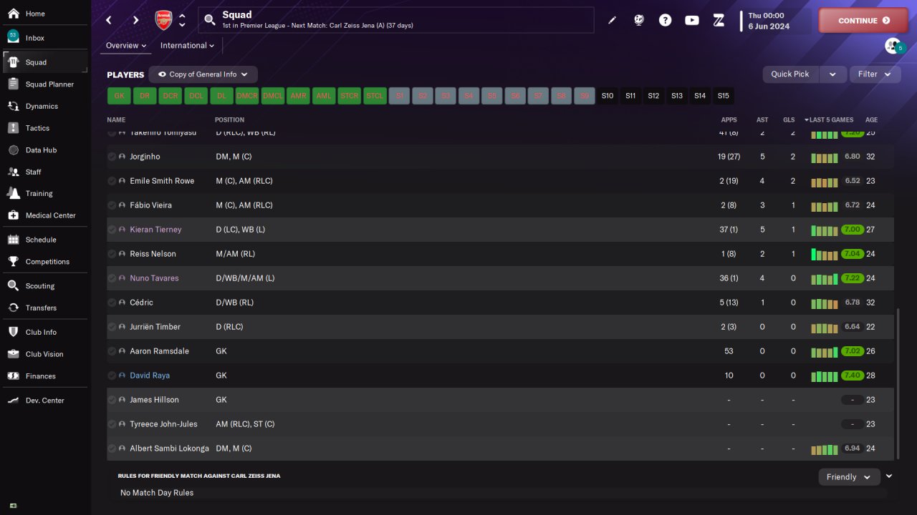This screenshot has height=515, width=917.
Task: Click the Quick Pick button
Action: click(x=790, y=74)
